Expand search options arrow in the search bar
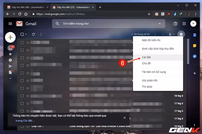This screenshot has width=202, height=134. pyautogui.click(x=160, y=24)
